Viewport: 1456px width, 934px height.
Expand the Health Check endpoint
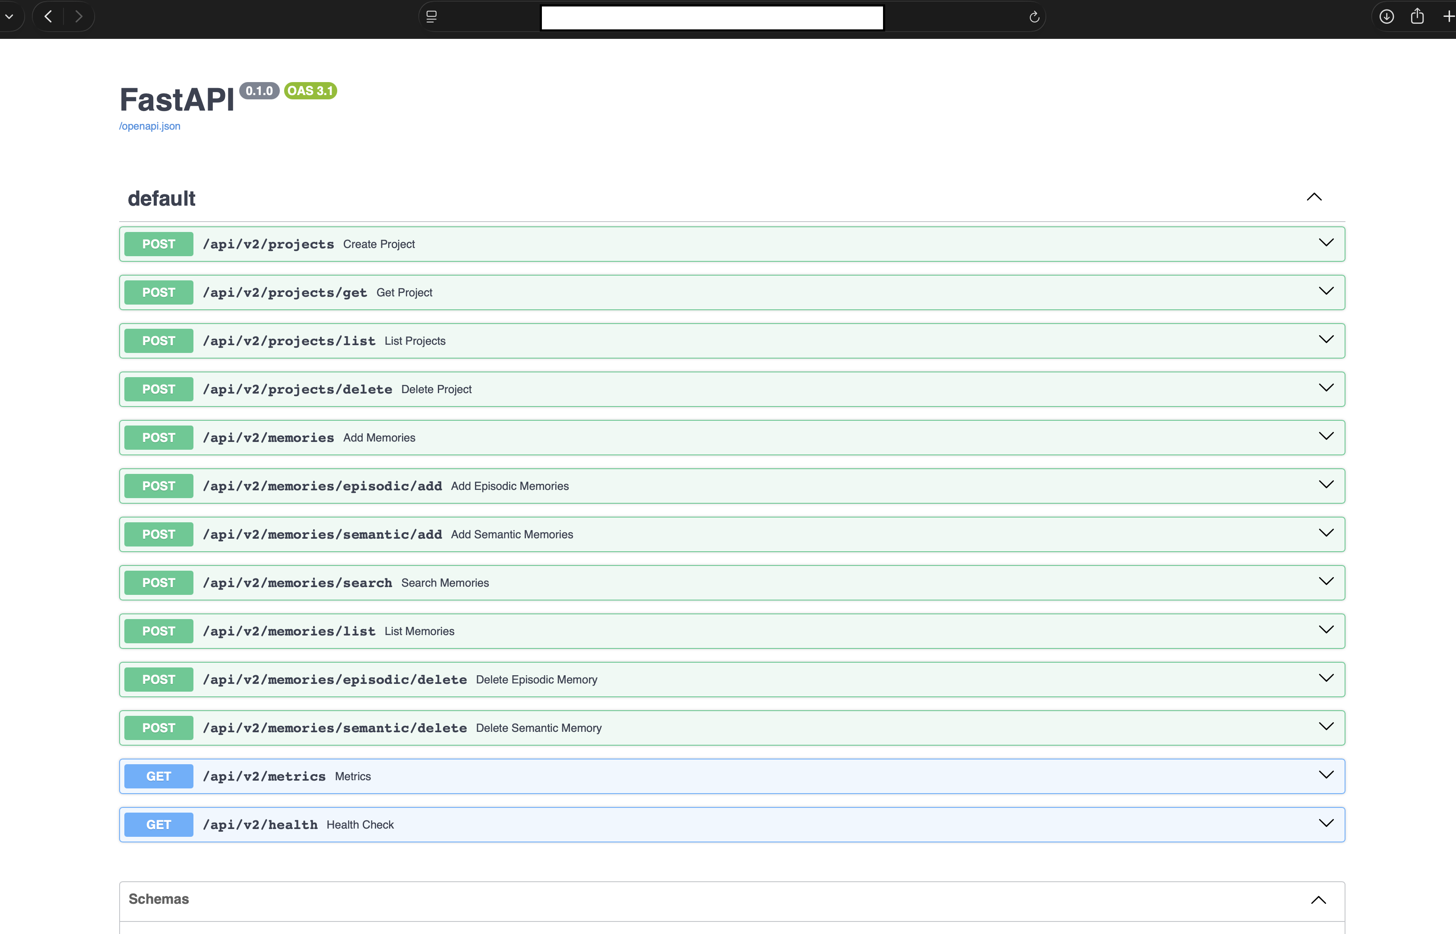[1326, 823]
